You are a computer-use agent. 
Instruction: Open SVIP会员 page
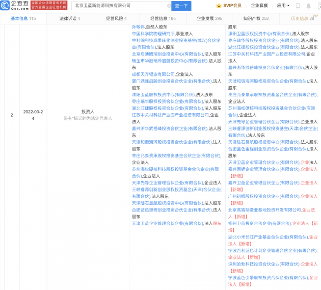point(232,6)
